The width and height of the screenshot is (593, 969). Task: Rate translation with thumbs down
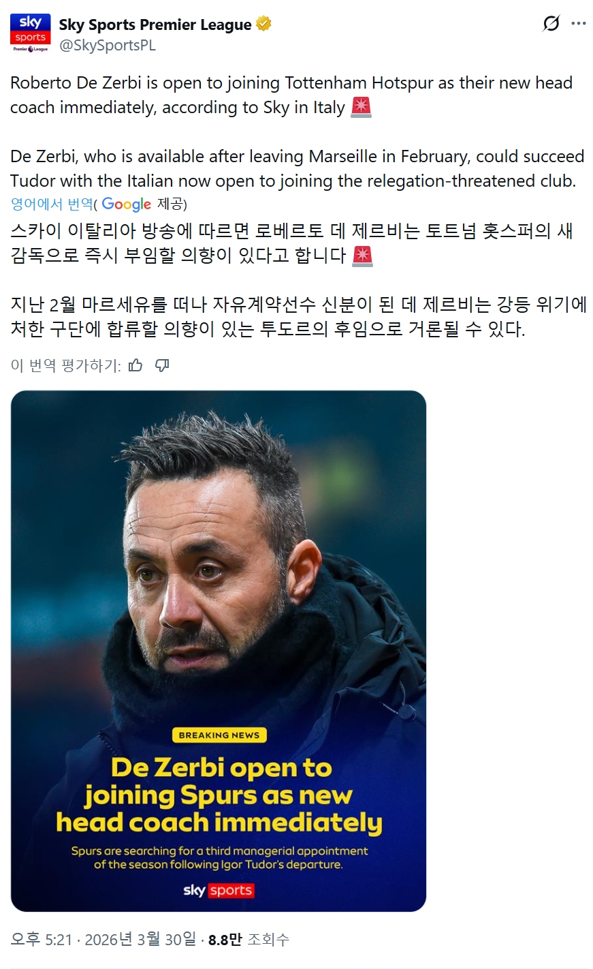coord(162,365)
